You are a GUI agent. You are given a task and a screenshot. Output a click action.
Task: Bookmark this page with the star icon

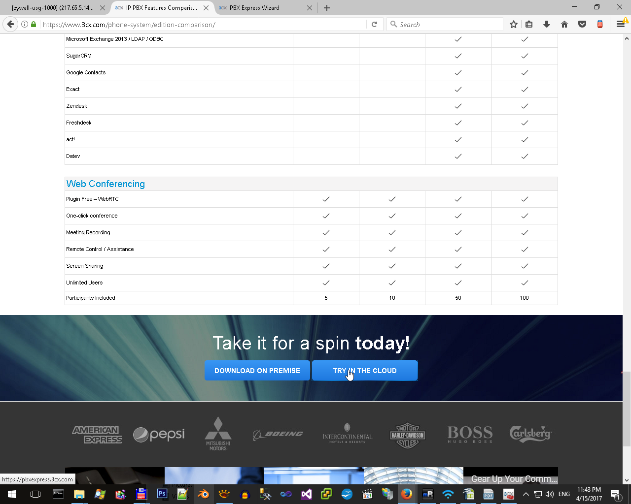[514, 24]
